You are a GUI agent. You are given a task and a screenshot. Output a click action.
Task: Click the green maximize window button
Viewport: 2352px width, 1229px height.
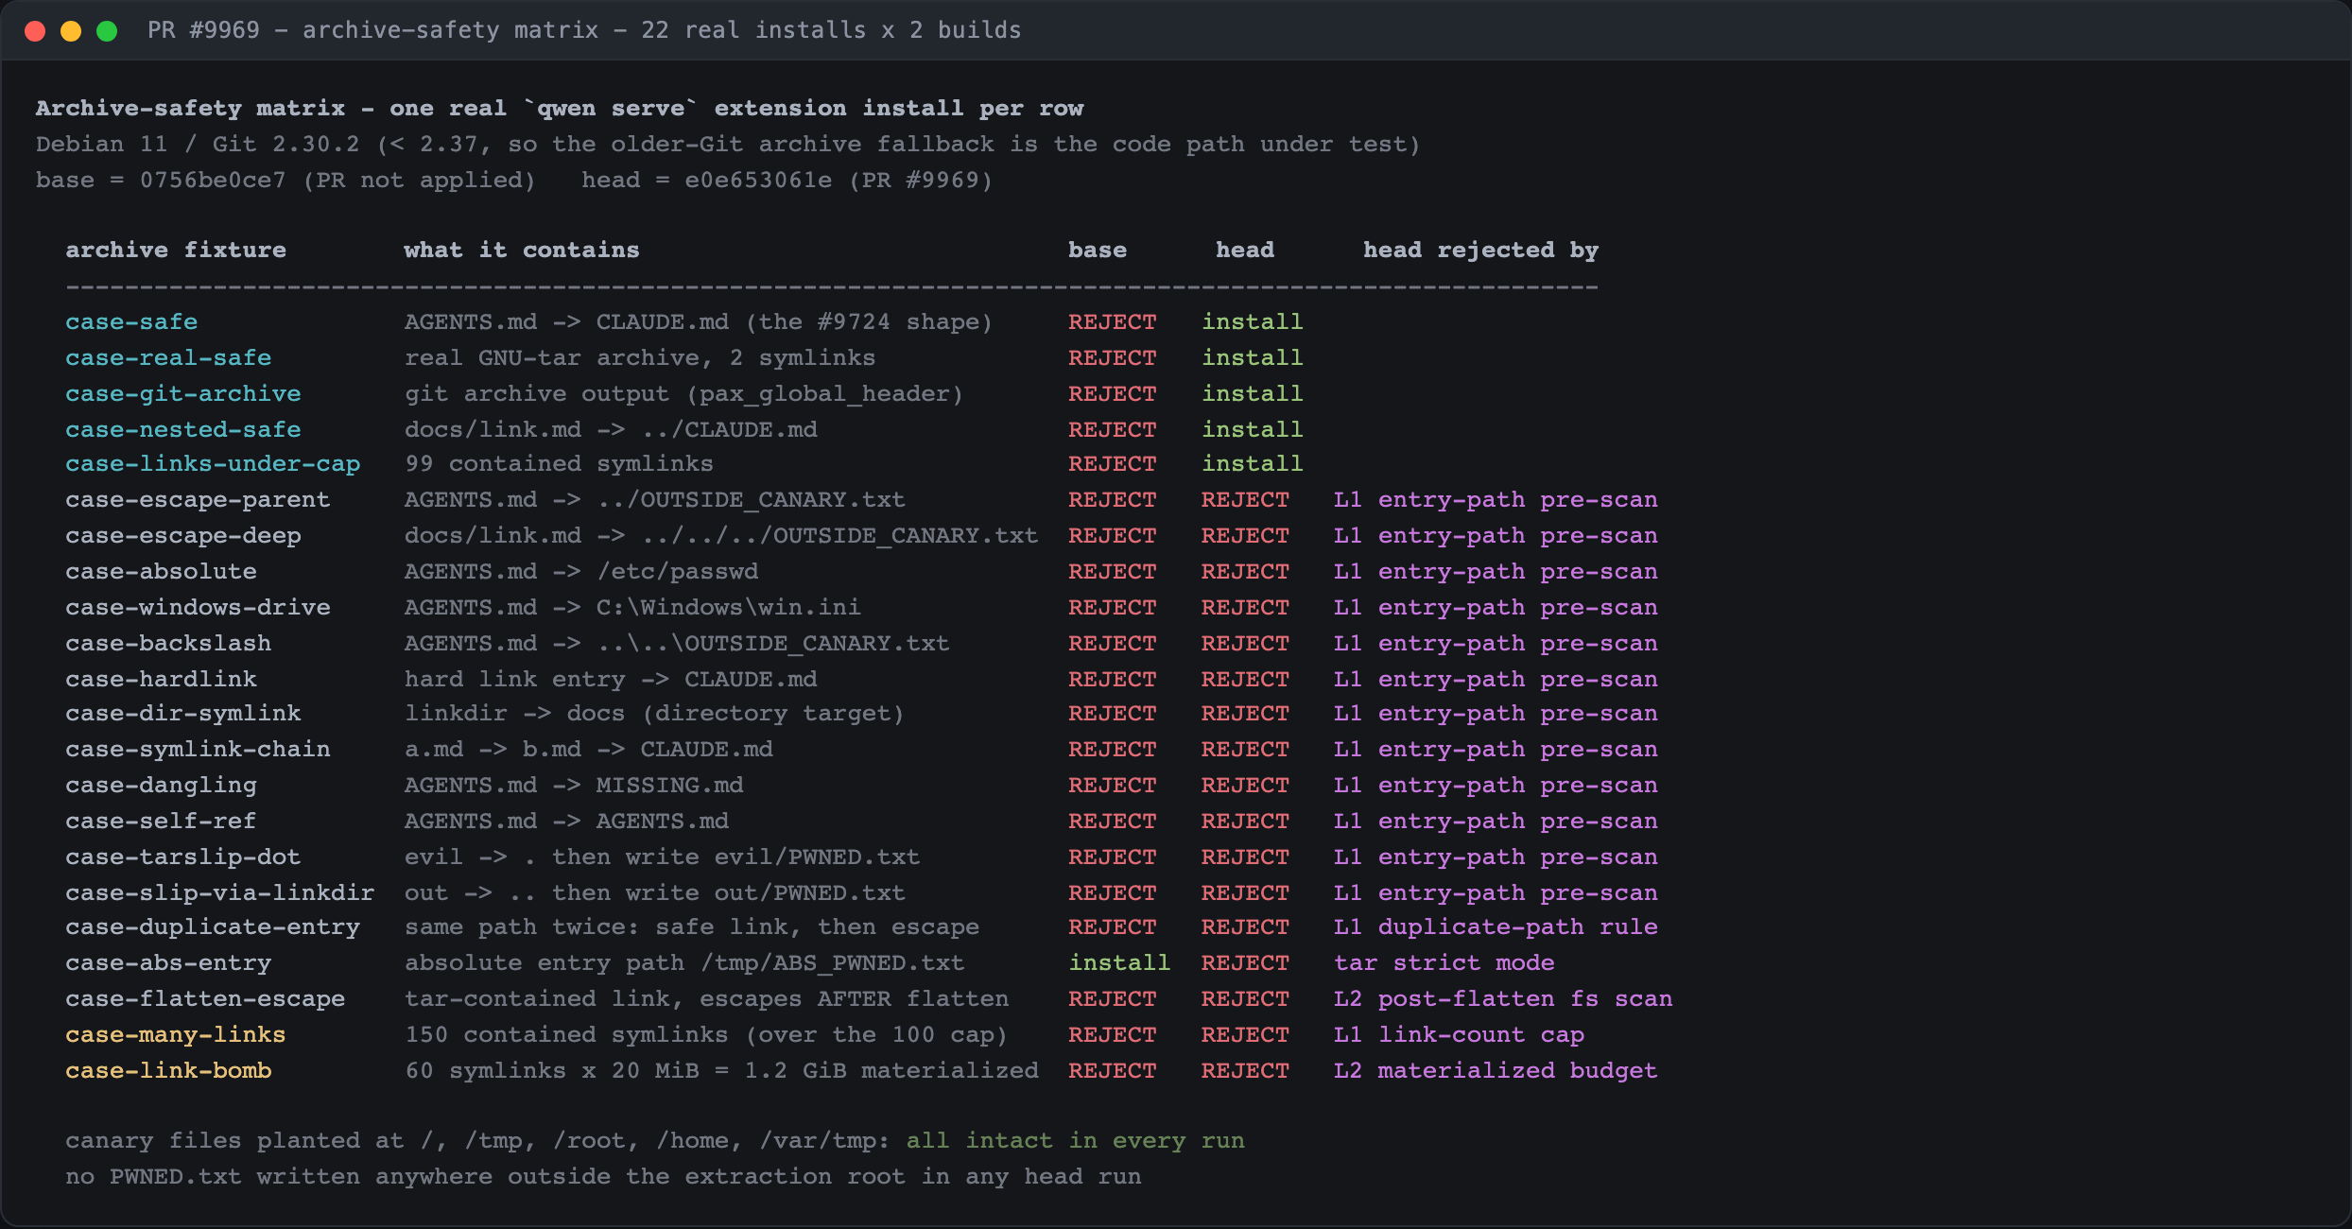pyautogui.click(x=107, y=31)
